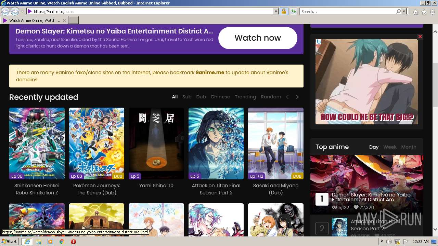This screenshot has width=438, height=246.
Task: Click the Pokémon Journeys: The Series (Dub) title
Action: 96,189
